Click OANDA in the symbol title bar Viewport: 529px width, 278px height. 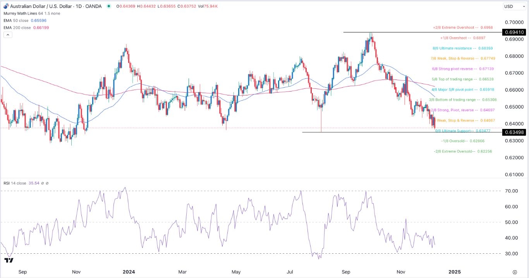pyautogui.click(x=94, y=6)
